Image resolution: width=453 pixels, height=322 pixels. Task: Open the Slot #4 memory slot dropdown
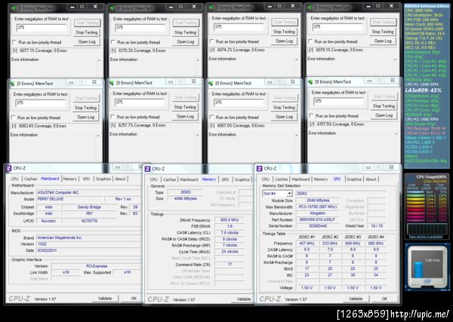289,194
